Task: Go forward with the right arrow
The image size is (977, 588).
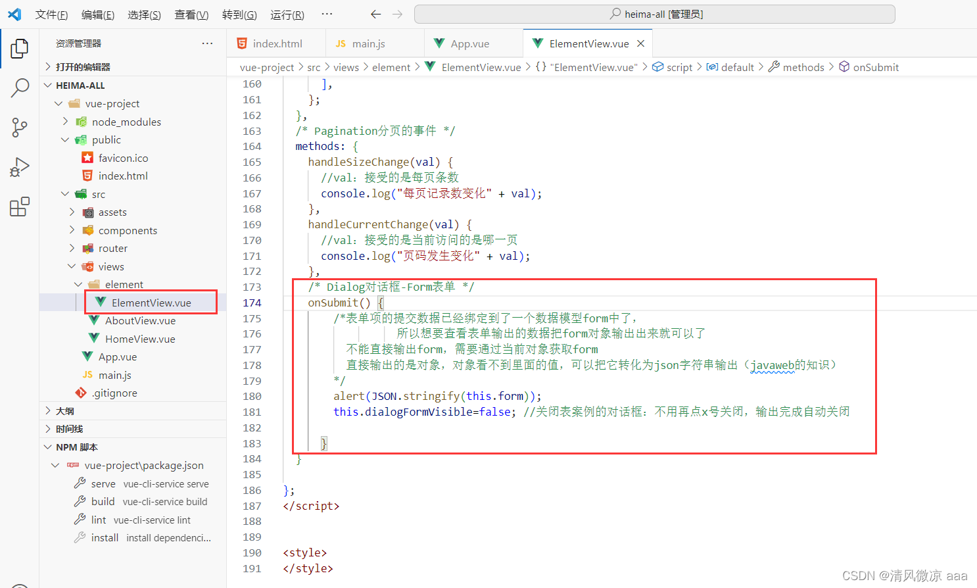Action: click(397, 14)
